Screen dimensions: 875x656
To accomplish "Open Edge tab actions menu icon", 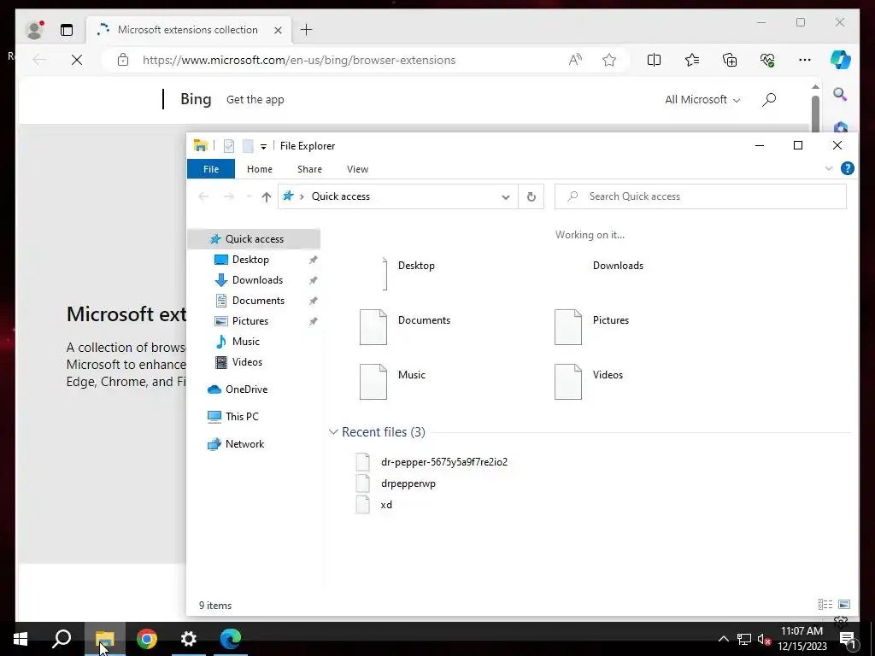I will pos(67,30).
